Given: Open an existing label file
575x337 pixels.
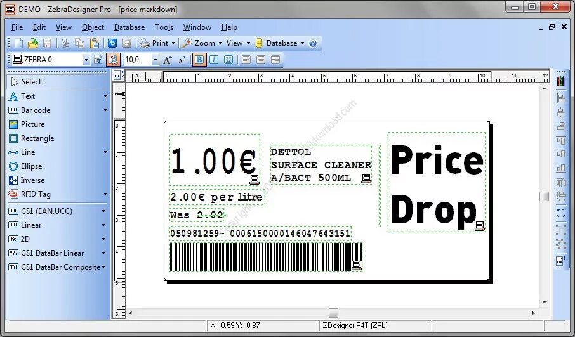Looking at the screenshot, I should click(x=32, y=43).
